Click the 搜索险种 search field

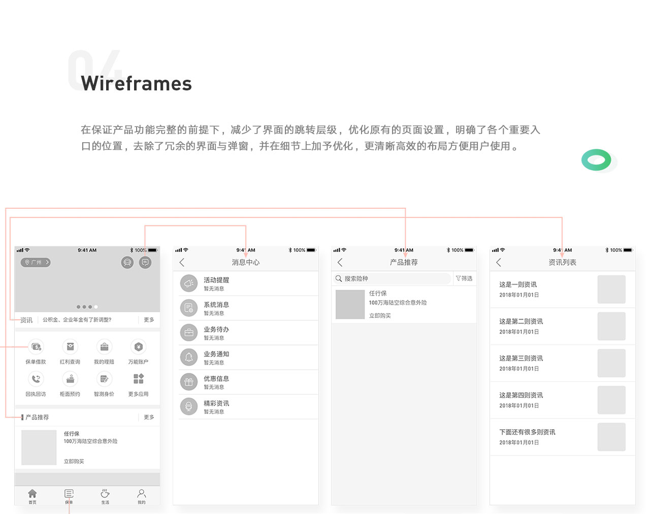(x=392, y=279)
